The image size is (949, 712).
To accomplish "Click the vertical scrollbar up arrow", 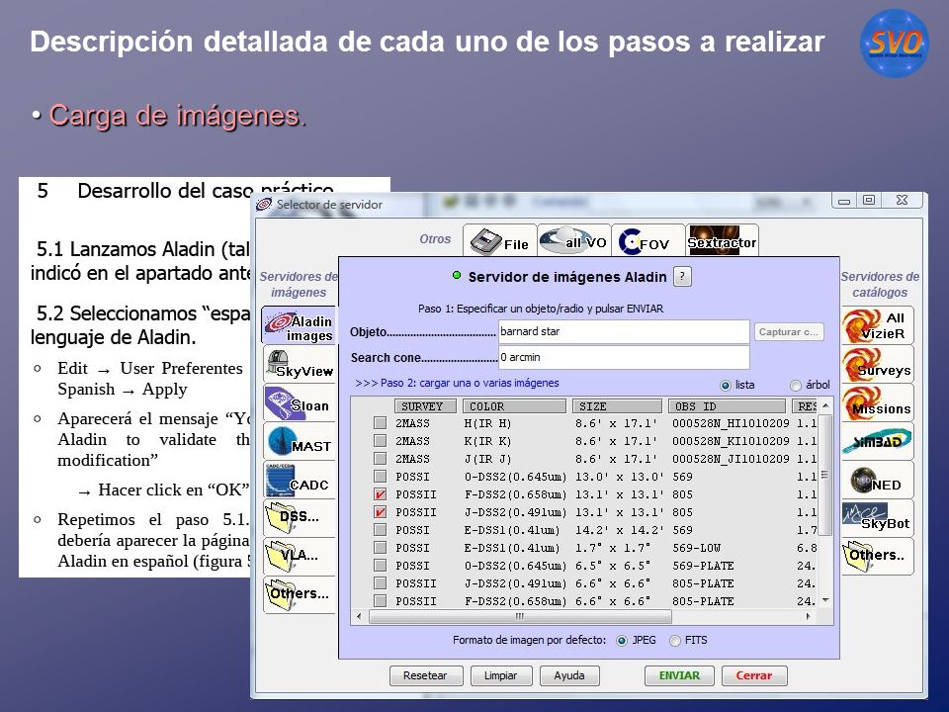I will pos(825,405).
